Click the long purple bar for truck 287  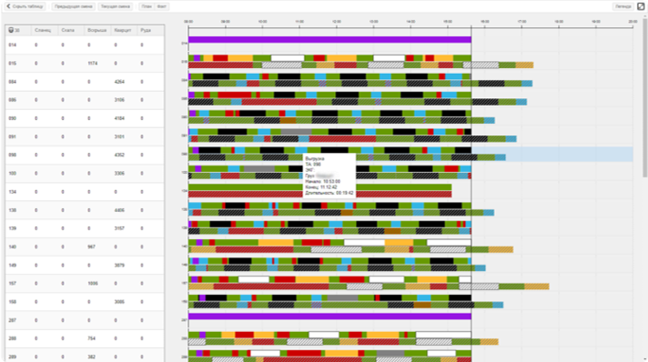(x=329, y=317)
